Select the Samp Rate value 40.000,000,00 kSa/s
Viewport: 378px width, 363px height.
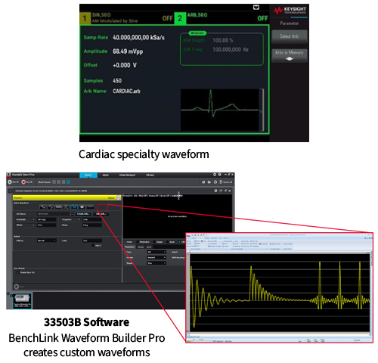point(138,38)
